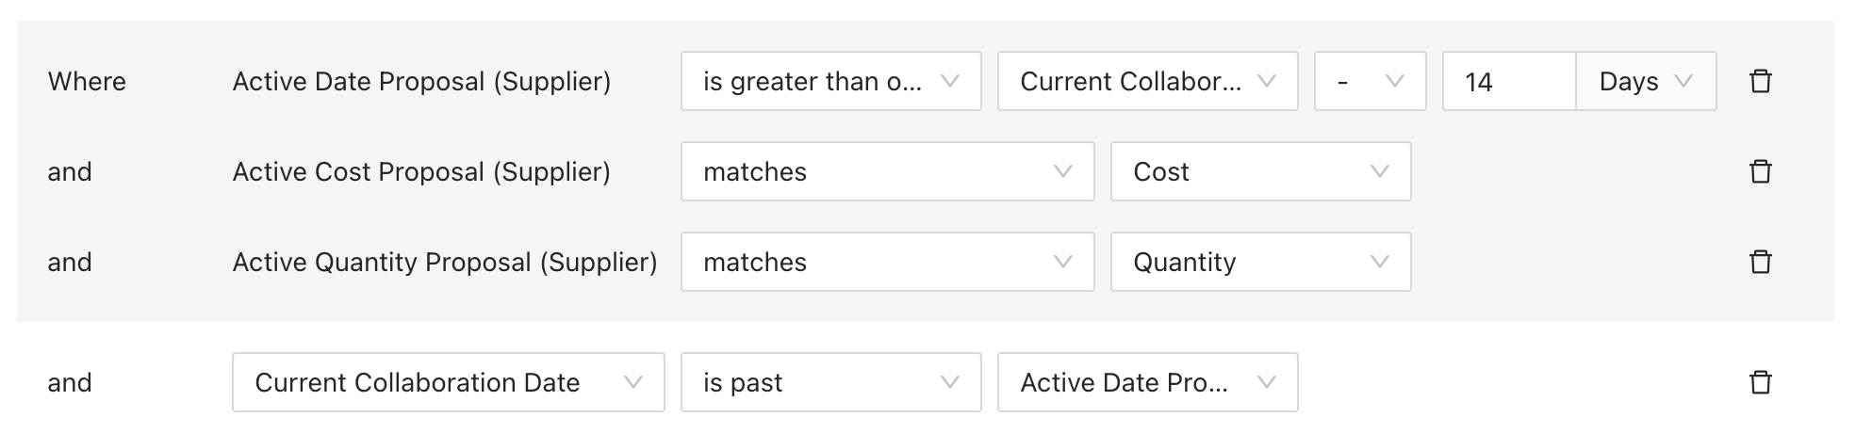Expand the 'Current Collabor...' field dropdown in first row
Viewport: 1872px width, 433px height.
point(1148,81)
